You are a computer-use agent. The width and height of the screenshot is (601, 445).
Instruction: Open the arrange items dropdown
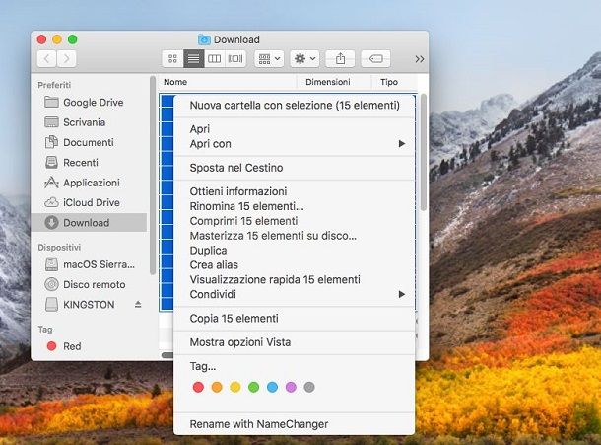[x=269, y=59]
